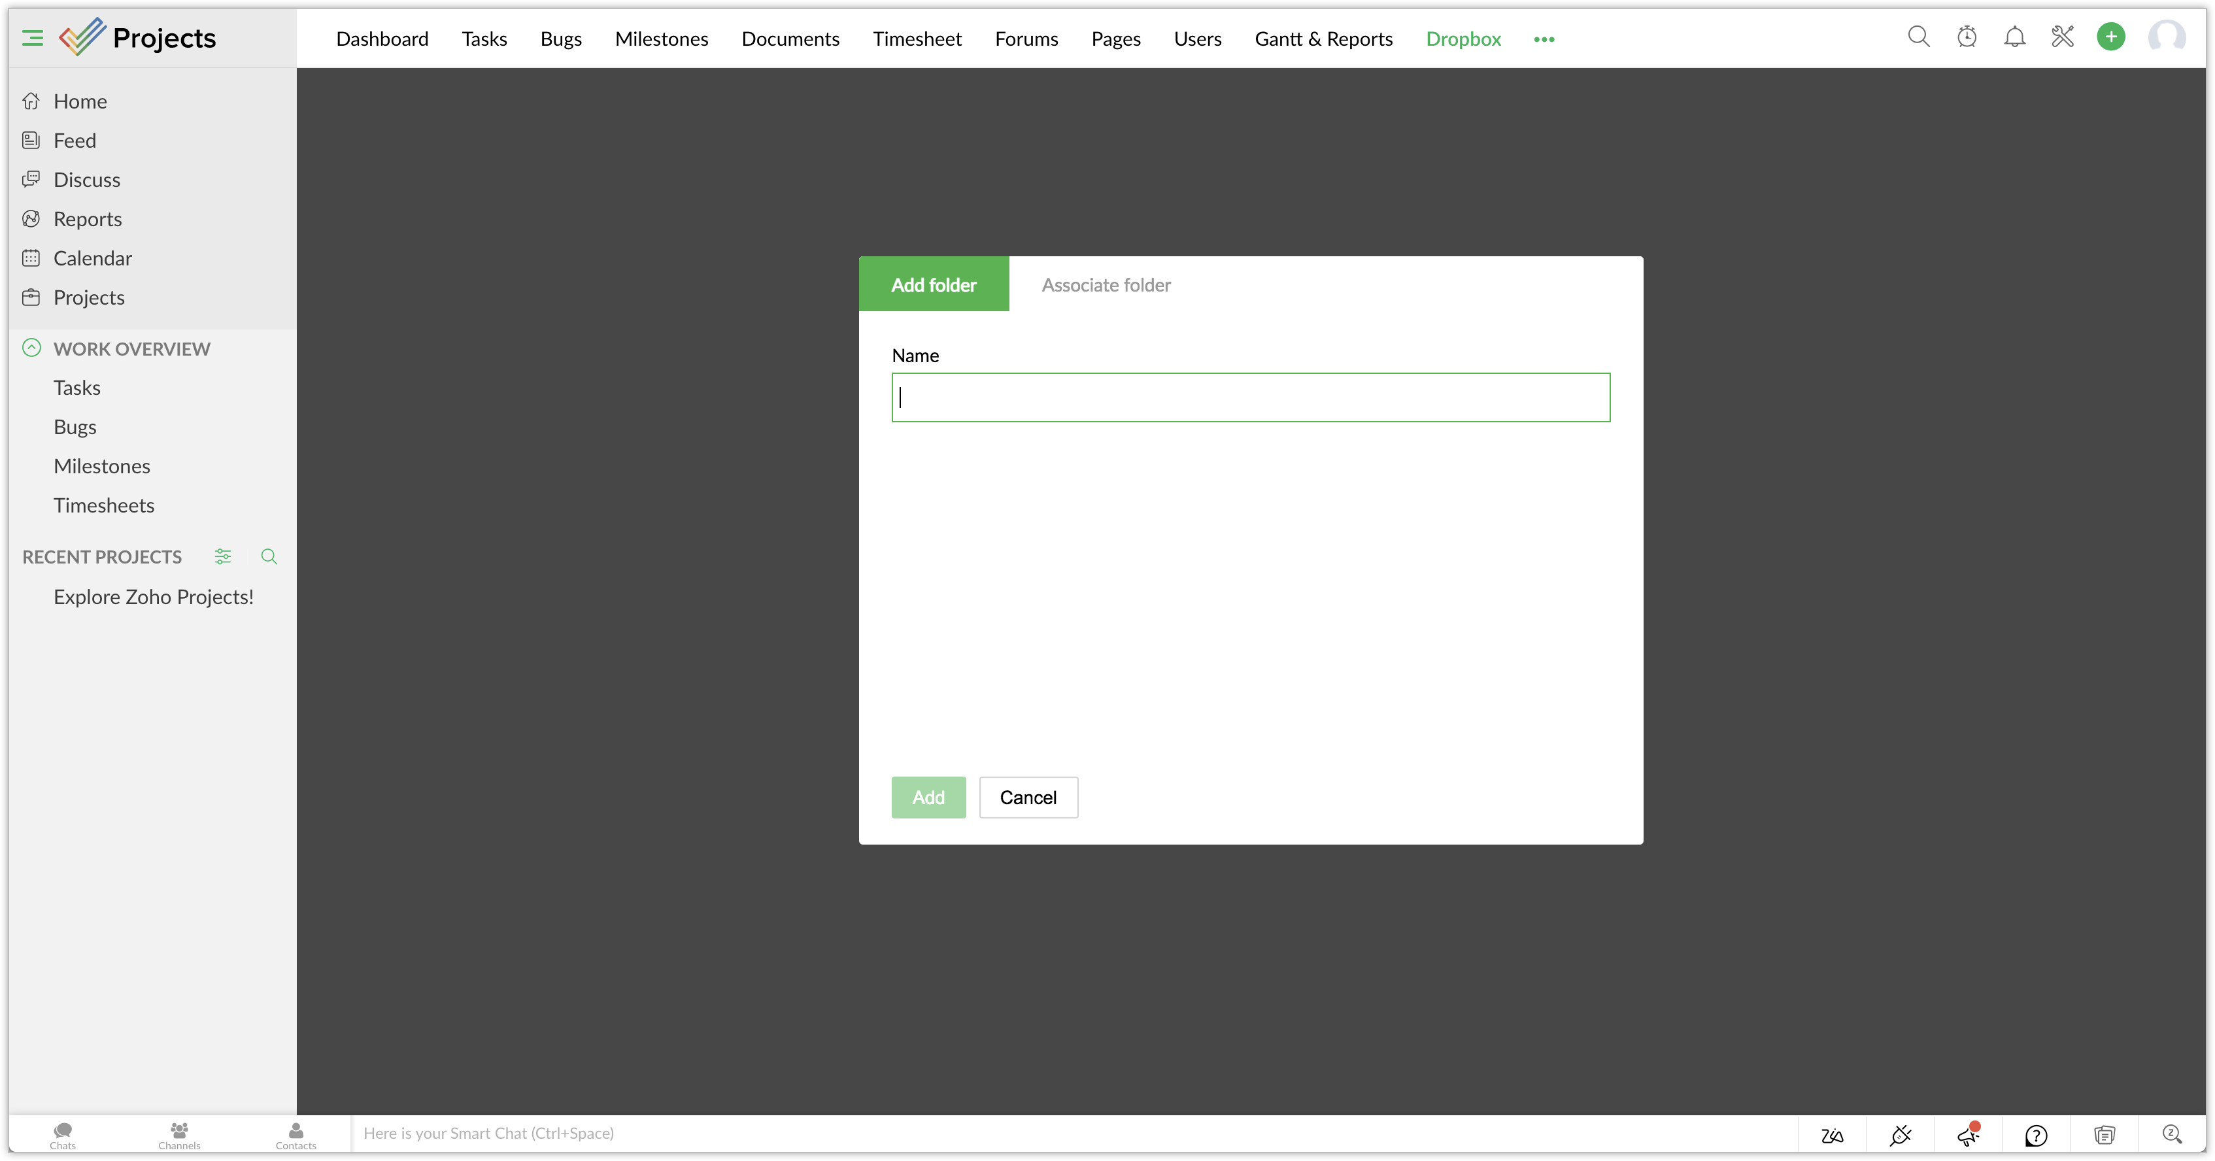Click the announcement megaphone icon
Viewport: 2215px width, 1161px height.
coord(1969,1134)
